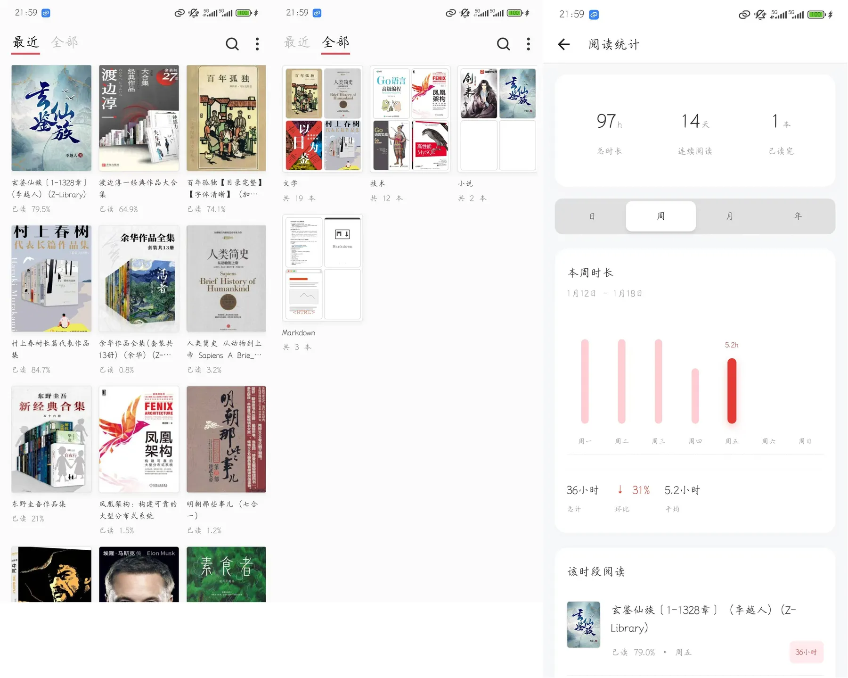Switch to the 全部 tab in the first screen
Viewport: 848px width, 678px height.
[x=65, y=42]
